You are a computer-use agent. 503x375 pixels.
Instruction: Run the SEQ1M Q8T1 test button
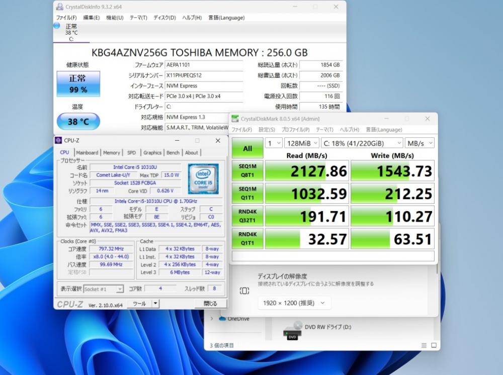[247, 170]
